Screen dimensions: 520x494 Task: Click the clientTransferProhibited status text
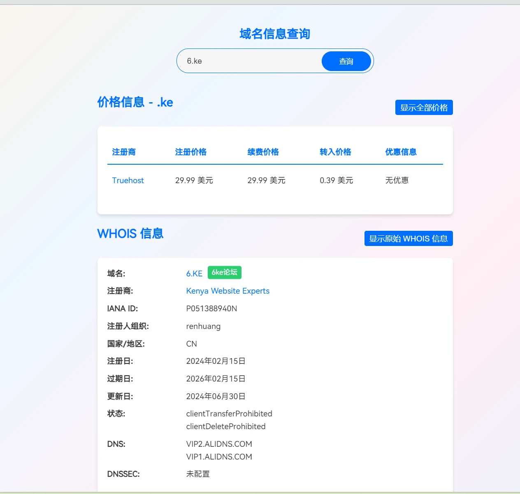pyautogui.click(x=229, y=414)
